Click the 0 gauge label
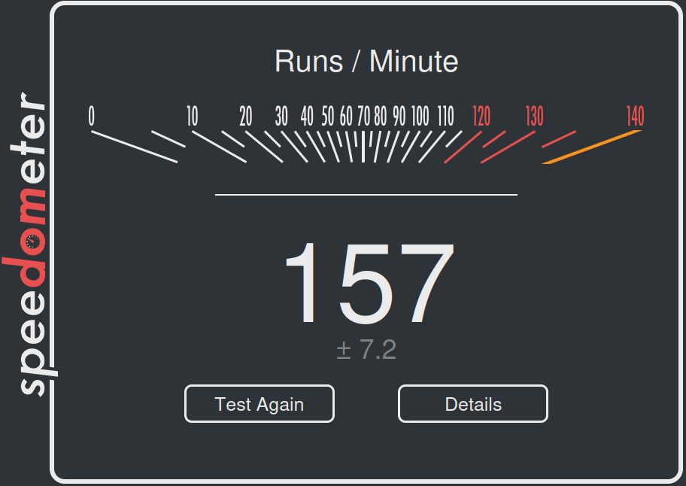 92,117
